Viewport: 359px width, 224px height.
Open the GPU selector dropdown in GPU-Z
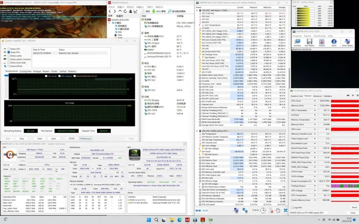(309, 213)
